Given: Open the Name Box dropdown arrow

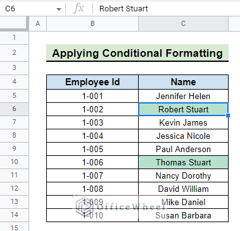Looking at the screenshot, I should click(x=59, y=9).
